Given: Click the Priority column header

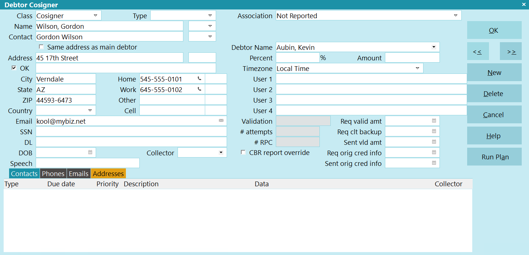Looking at the screenshot, I should tap(108, 184).
